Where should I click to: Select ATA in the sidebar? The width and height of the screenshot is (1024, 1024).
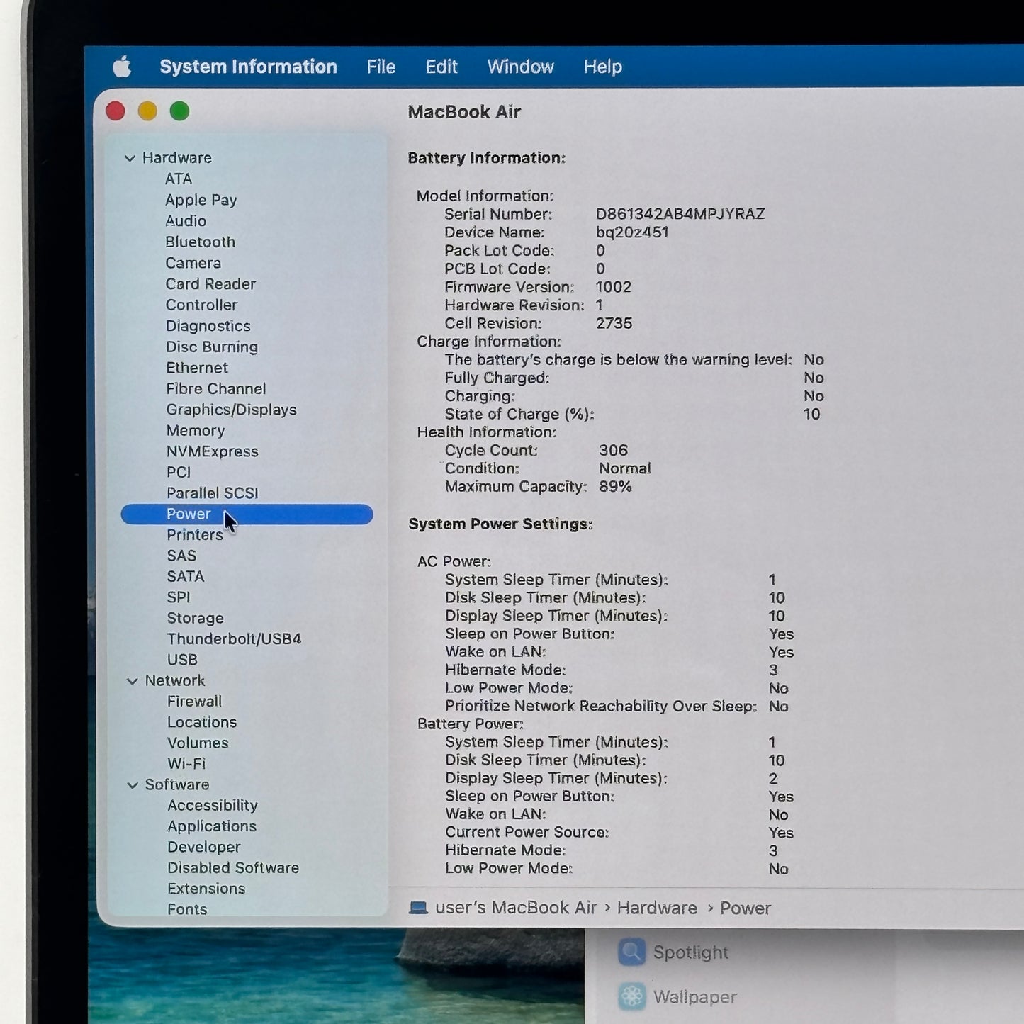179,179
